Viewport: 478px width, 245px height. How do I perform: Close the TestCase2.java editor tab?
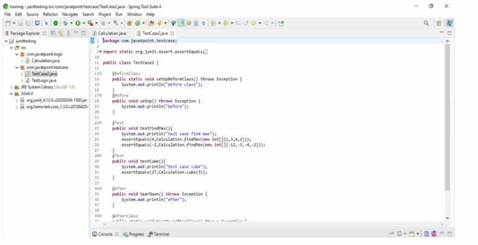[172, 33]
